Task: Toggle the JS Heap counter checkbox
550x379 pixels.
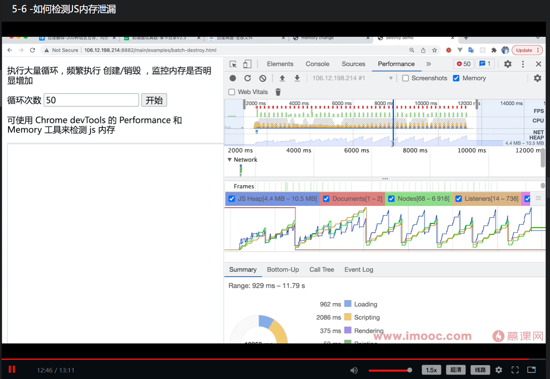Action: coord(232,199)
